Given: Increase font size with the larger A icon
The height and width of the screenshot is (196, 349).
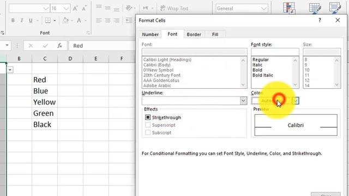Looking at the screenshot, I should [75, 9].
